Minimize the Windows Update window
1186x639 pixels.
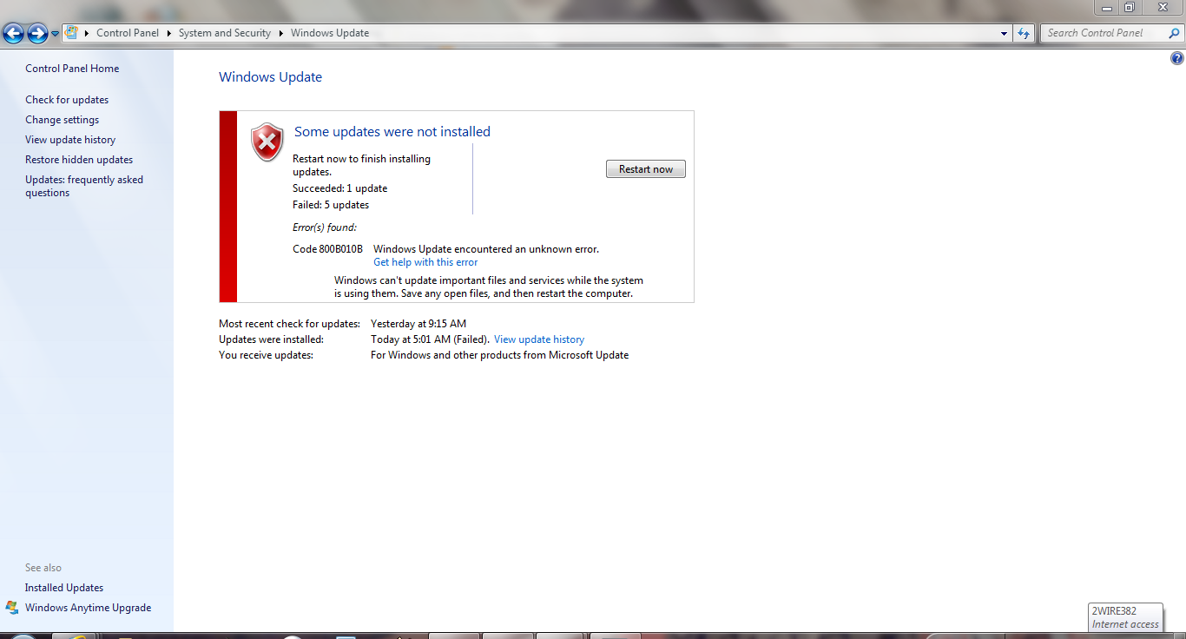1106,7
